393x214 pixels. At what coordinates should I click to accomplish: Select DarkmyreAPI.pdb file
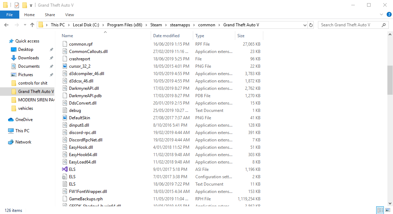85,96
